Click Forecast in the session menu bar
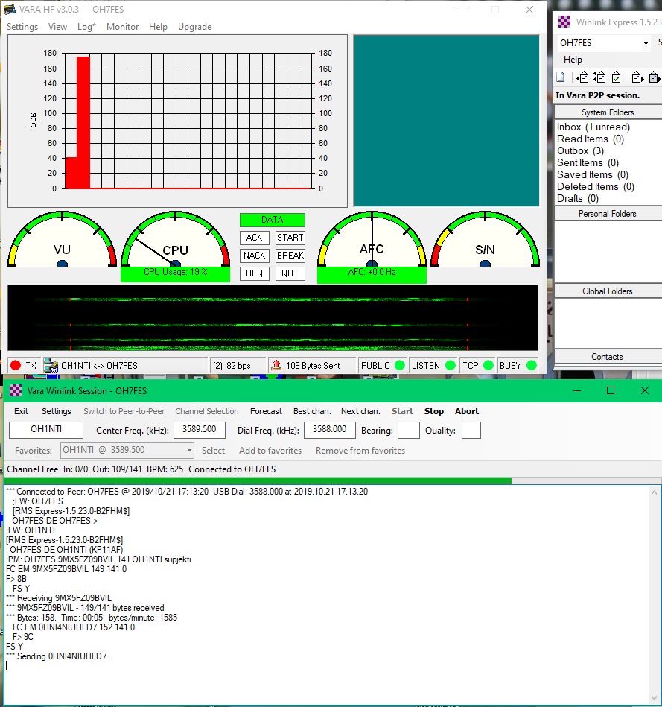Viewport: 662px width, 707px height. point(266,411)
